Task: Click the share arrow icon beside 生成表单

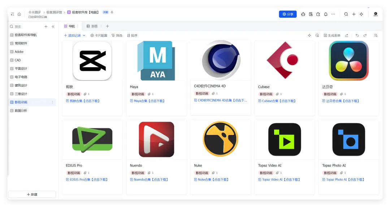Action: pyautogui.click(x=346, y=35)
